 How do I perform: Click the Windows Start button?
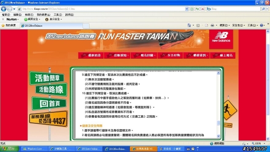coord(9,149)
